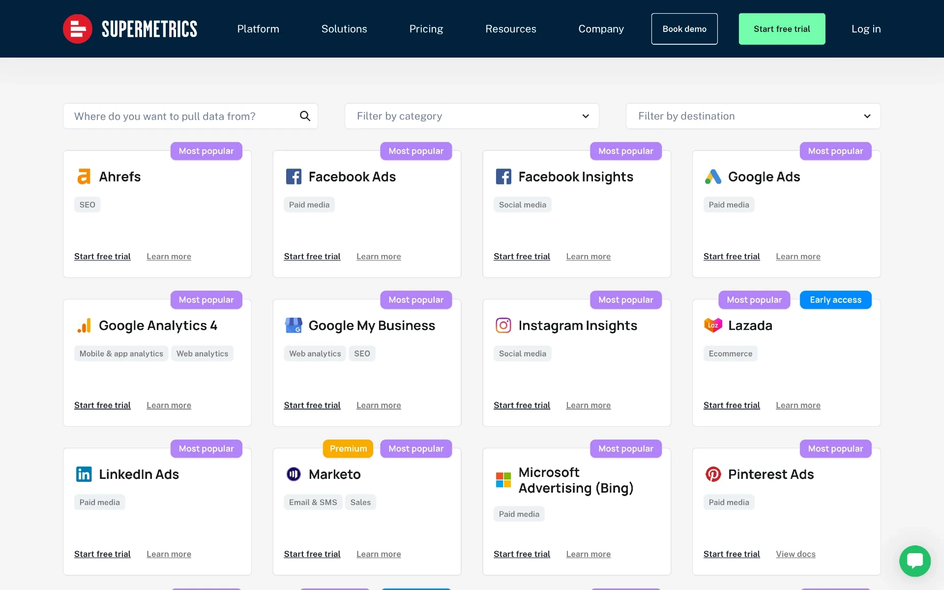Click the SEO tag on Ahrefs card
The height and width of the screenshot is (590, 944).
click(x=88, y=205)
